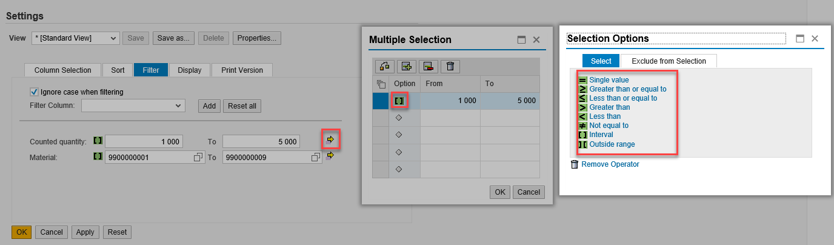Viewport: 834px width, 245px height.
Task: Click the Counted quantity To input field
Action: (262, 141)
